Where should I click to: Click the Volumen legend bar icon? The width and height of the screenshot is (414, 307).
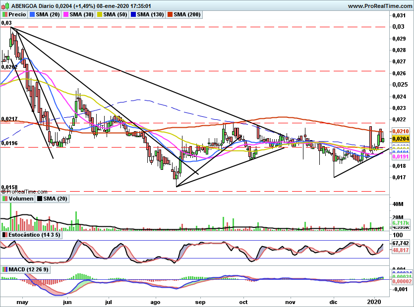[5, 199]
